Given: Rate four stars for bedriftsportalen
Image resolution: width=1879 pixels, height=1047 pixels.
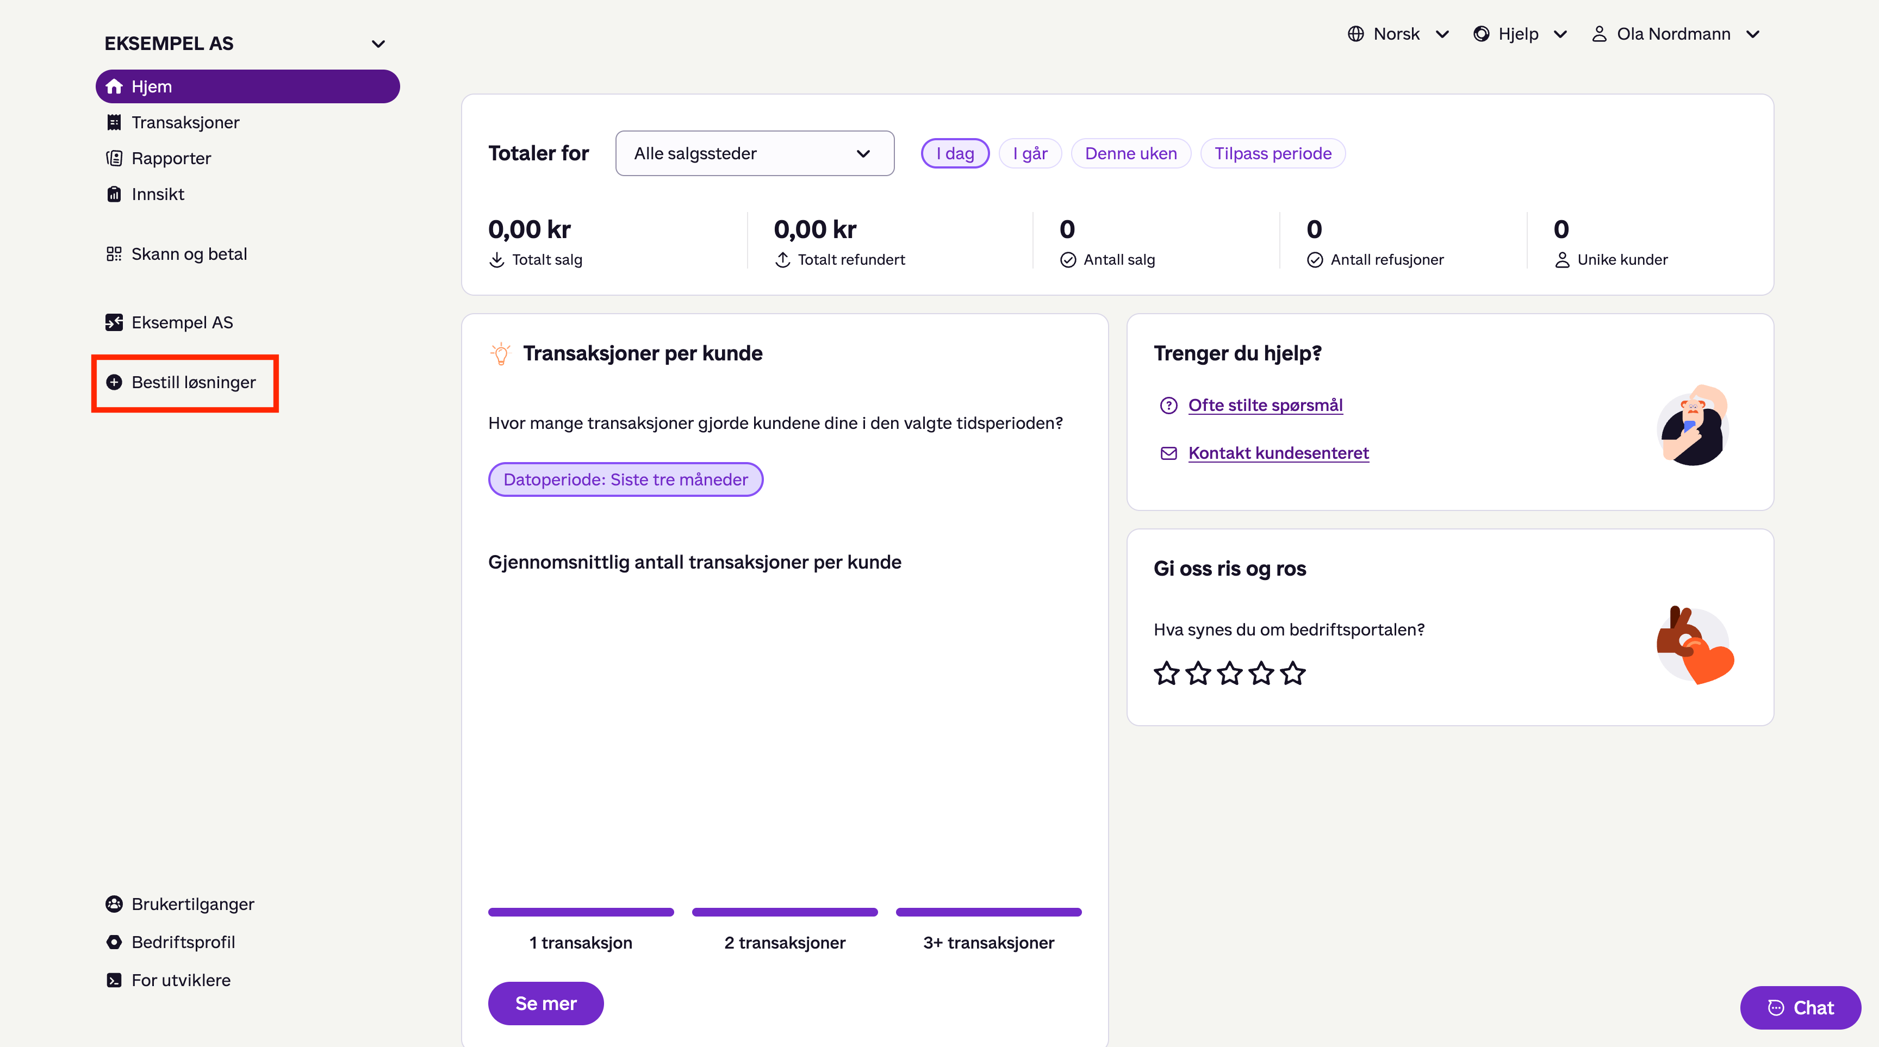Looking at the screenshot, I should tap(1261, 673).
